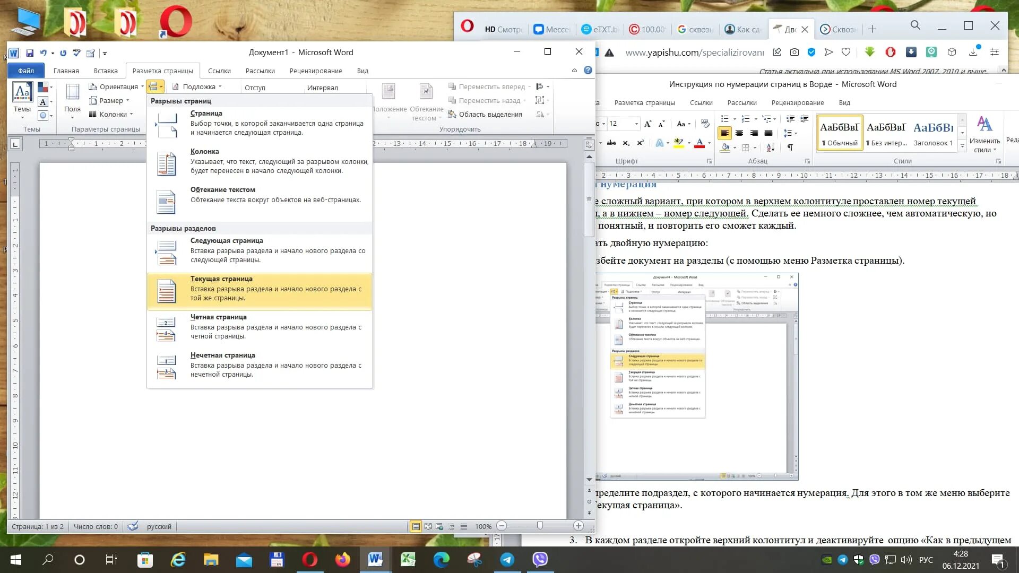Viewport: 1019px width, 573px height.
Task: Click highlight color yellow swatch button
Action: point(678,143)
